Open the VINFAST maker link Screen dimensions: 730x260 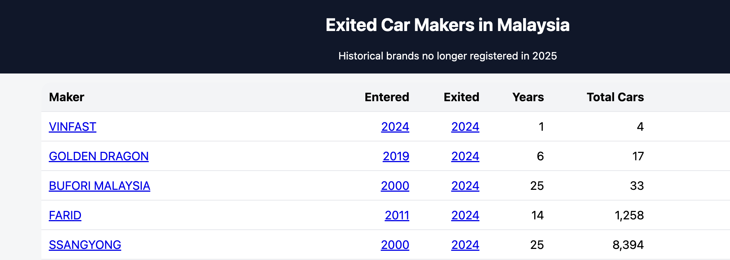tap(72, 127)
